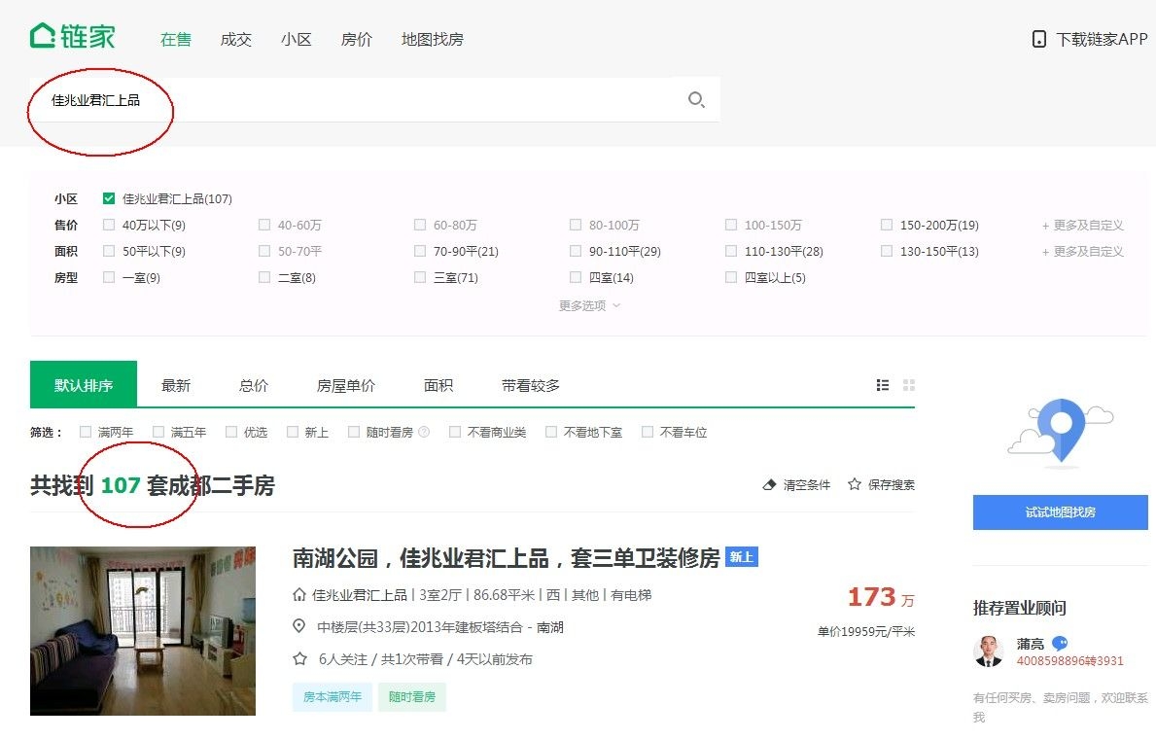The width and height of the screenshot is (1156, 740).
Task: Tick the 新上 filter checkbox
Action: click(x=293, y=432)
